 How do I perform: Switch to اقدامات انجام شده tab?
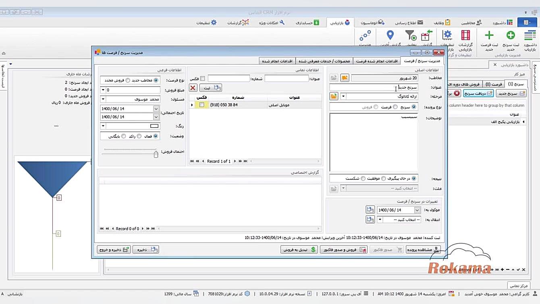(x=277, y=61)
